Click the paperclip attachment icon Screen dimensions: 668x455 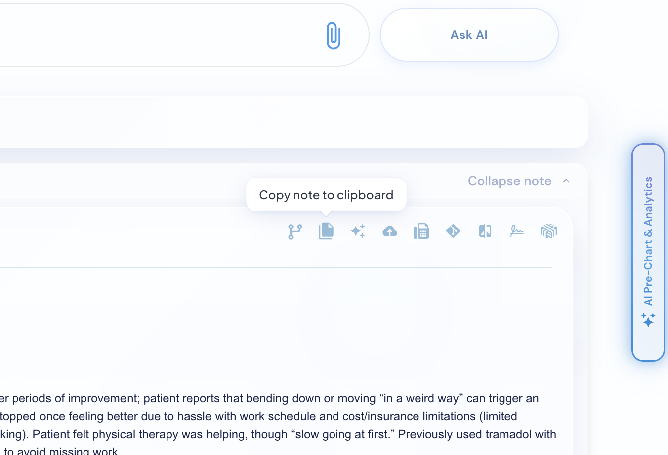pos(334,35)
